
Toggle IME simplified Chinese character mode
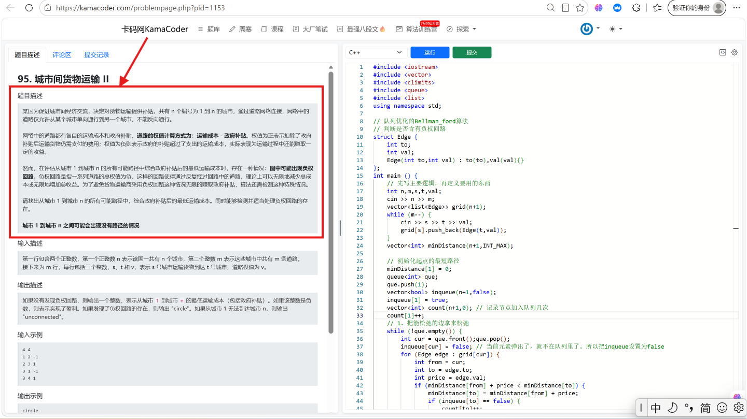[x=705, y=408]
